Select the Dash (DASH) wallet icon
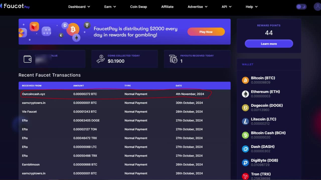The width and height of the screenshot is (321, 180). pyautogui.click(x=245, y=149)
